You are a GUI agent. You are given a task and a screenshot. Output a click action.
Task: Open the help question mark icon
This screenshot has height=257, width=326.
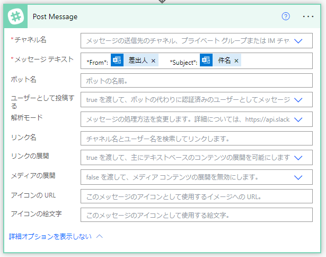point(286,16)
